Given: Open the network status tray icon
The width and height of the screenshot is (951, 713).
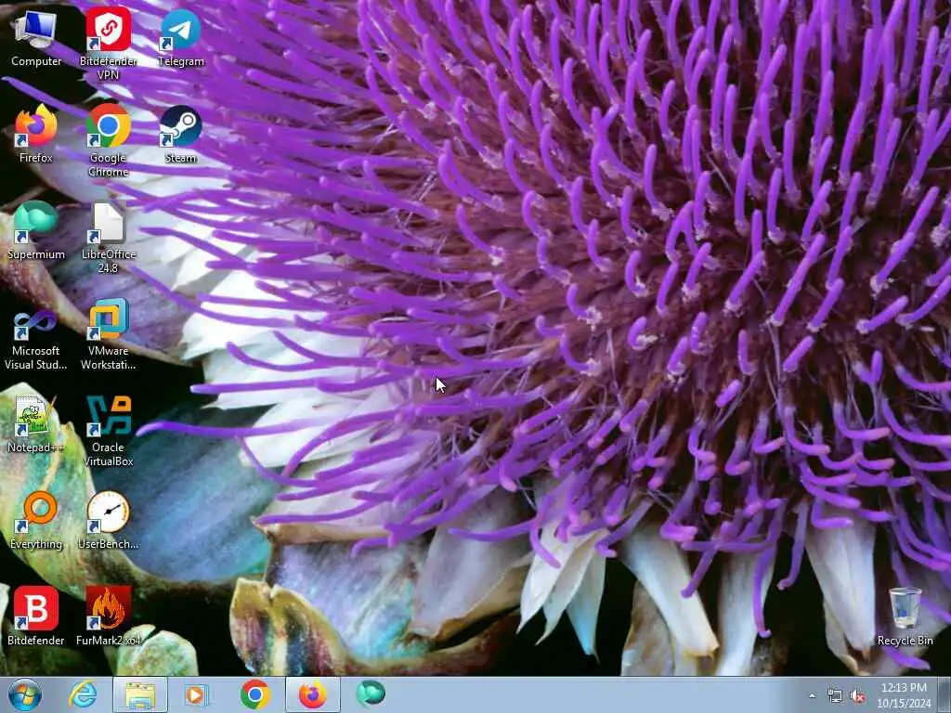Looking at the screenshot, I should [835, 695].
